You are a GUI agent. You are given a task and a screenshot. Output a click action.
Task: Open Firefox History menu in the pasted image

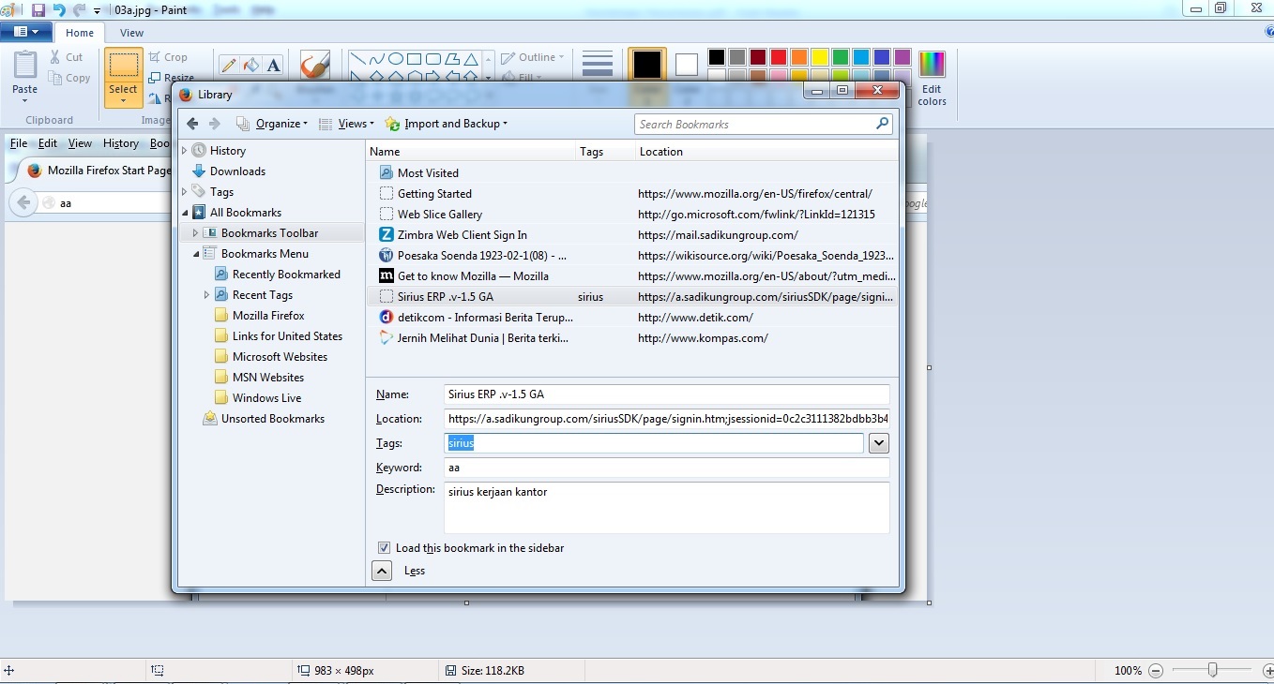click(120, 143)
